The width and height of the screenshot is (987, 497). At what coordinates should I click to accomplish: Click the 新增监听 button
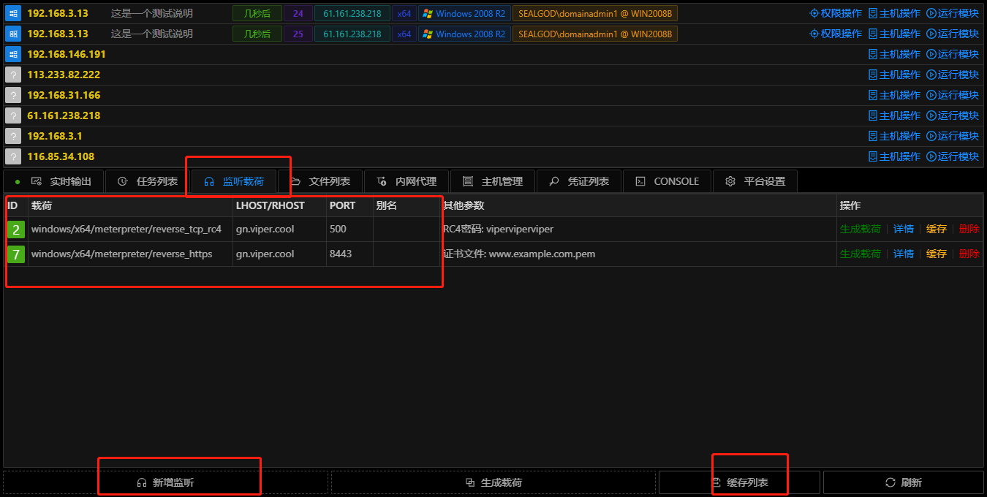pos(165,482)
